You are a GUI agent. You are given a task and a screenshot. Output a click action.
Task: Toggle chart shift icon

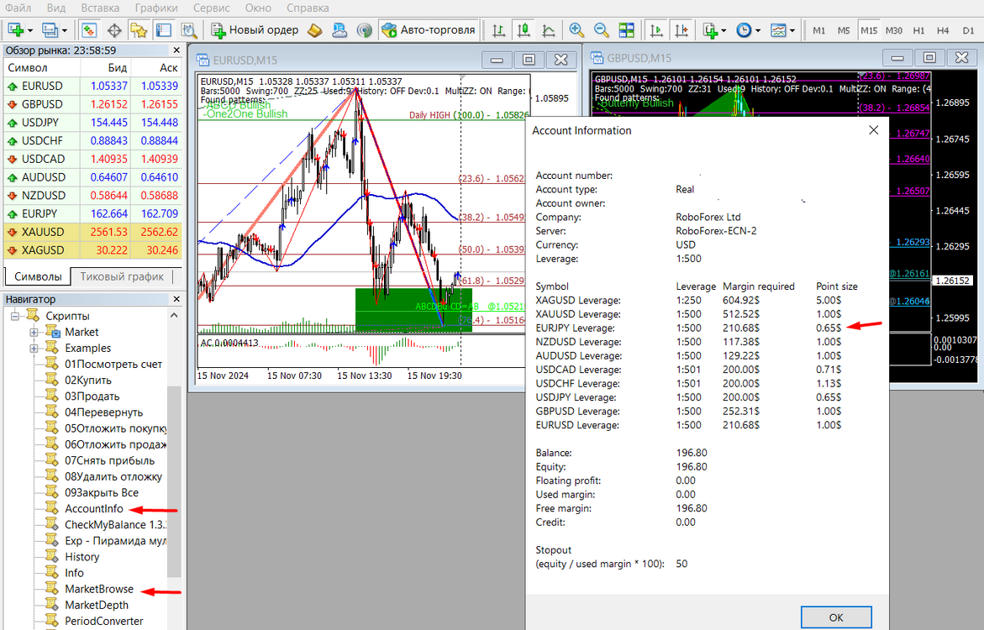click(x=681, y=29)
